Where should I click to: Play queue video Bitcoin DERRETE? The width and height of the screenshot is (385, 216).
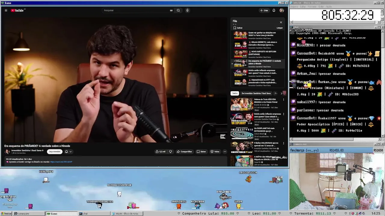coord(257,45)
